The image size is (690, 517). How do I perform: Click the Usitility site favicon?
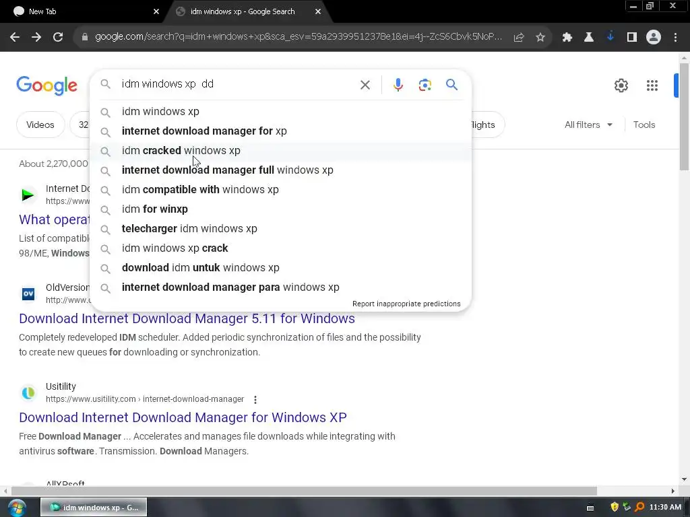point(28,392)
